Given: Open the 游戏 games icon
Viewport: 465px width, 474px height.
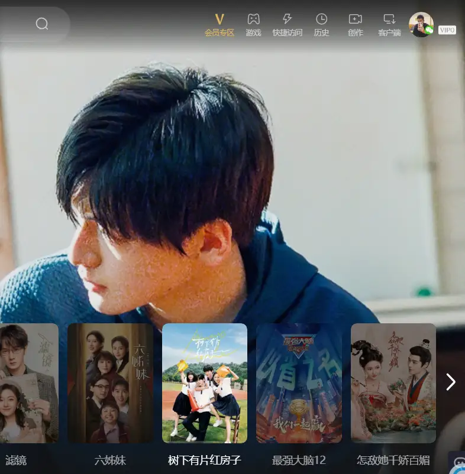Looking at the screenshot, I should [253, 25].
